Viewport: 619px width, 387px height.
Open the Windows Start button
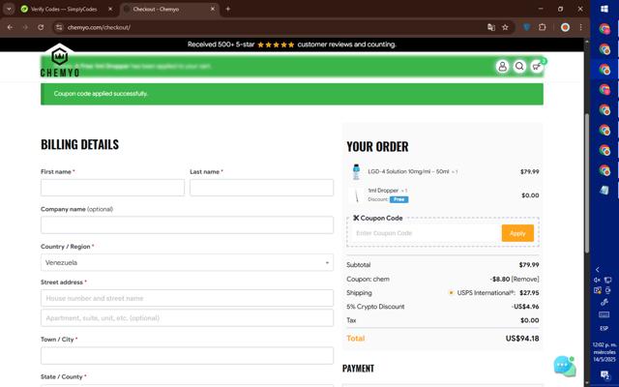pos(604,9)
